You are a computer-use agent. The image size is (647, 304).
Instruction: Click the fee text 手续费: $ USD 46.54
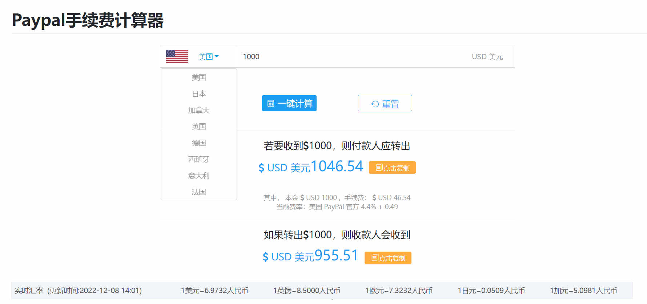click(377, 197)
